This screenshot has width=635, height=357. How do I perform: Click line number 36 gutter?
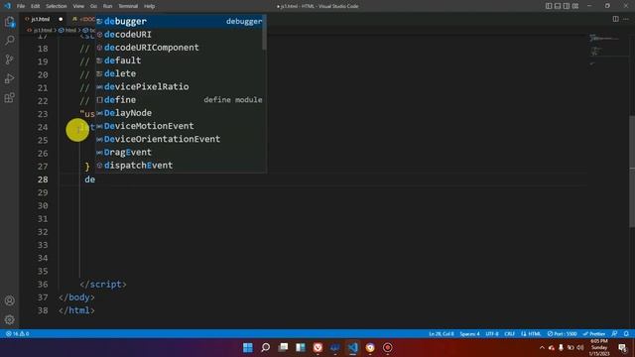[x=43, y=285]
